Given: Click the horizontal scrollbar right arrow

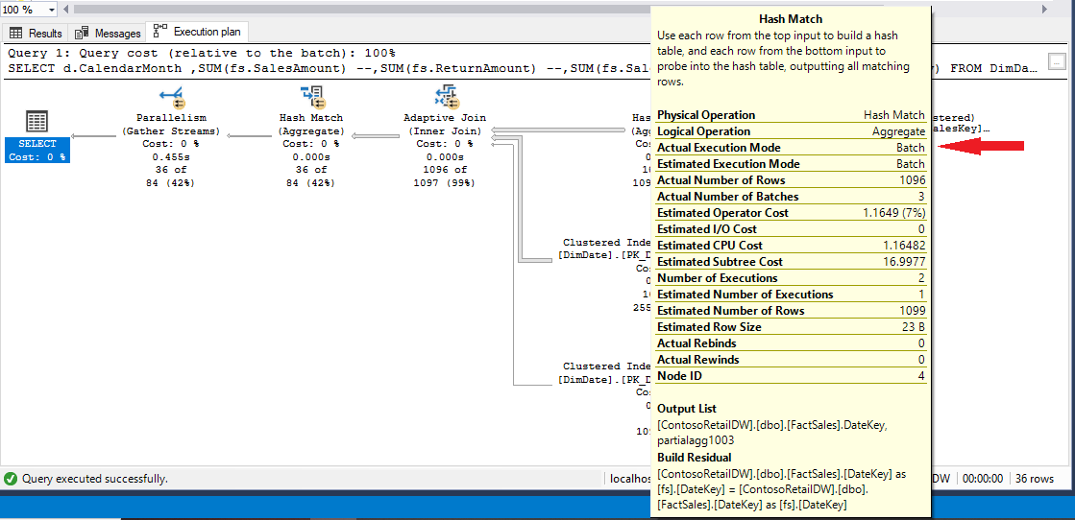Looking at the screenshot, I should pos(1044,9).
